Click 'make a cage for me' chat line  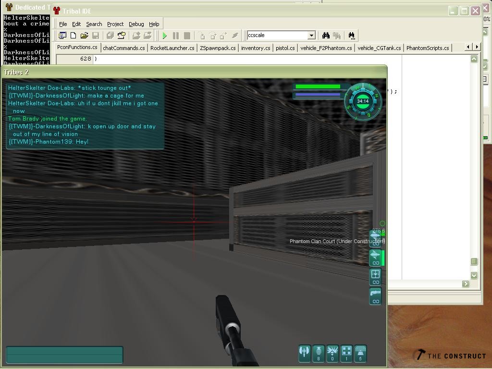point(76,96)
